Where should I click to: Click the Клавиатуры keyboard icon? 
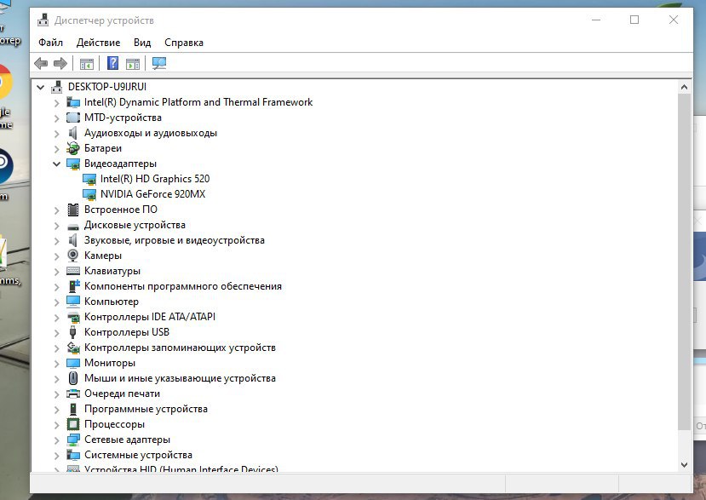(x=73, y=271)
